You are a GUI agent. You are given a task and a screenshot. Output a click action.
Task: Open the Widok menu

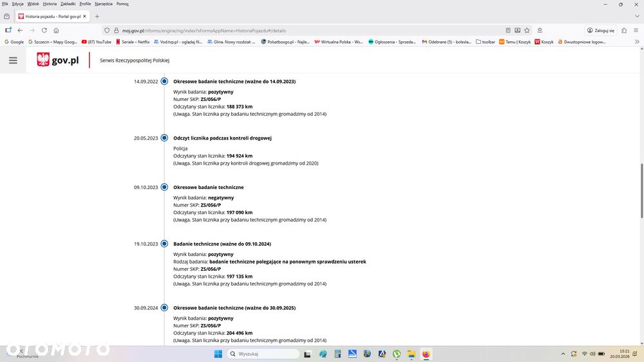pos(33,4)
